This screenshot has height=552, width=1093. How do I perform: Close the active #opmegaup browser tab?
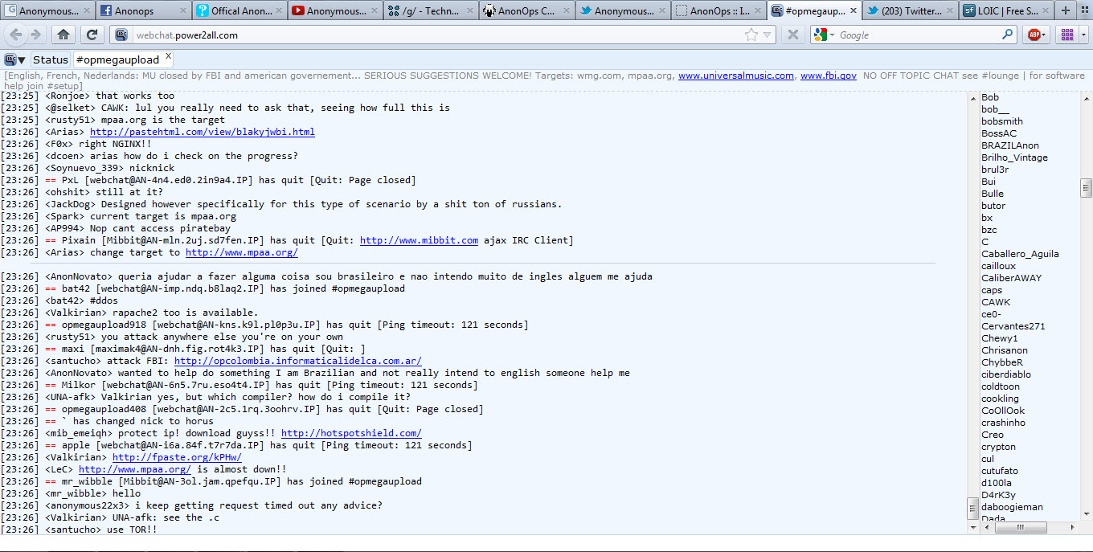coord(852,11)
